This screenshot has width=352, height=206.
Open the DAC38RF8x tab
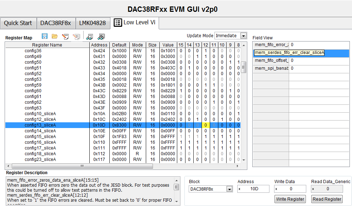pyautogui.click(x=56, y=23)
